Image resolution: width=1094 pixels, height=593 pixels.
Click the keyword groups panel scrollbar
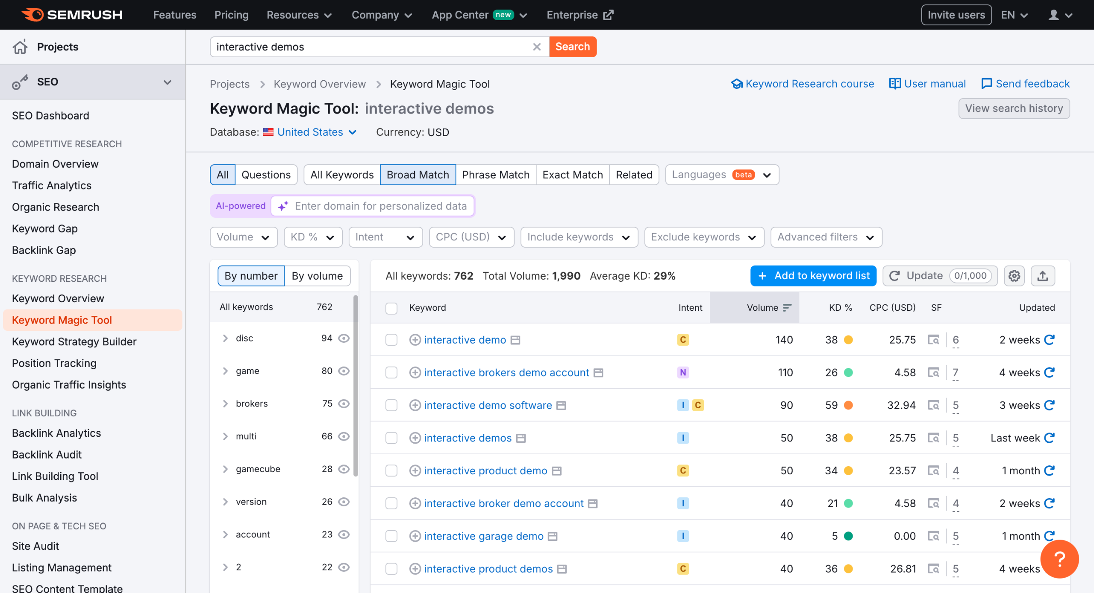point(356,384)
